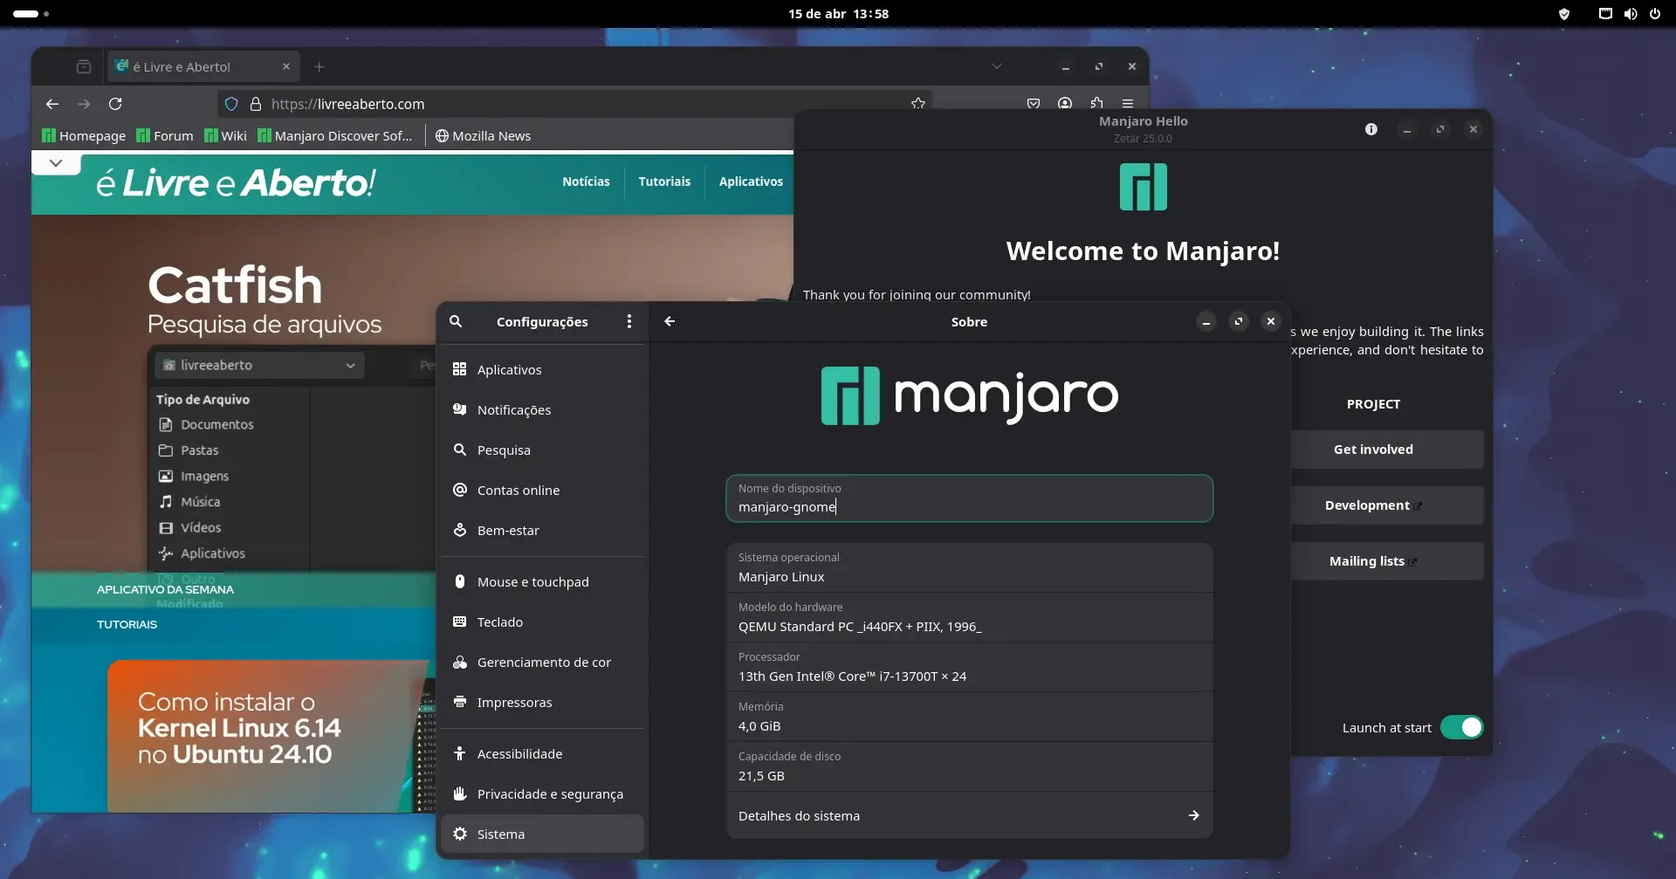
Task: Open Forum bookmark
Action: coord(165,135)
